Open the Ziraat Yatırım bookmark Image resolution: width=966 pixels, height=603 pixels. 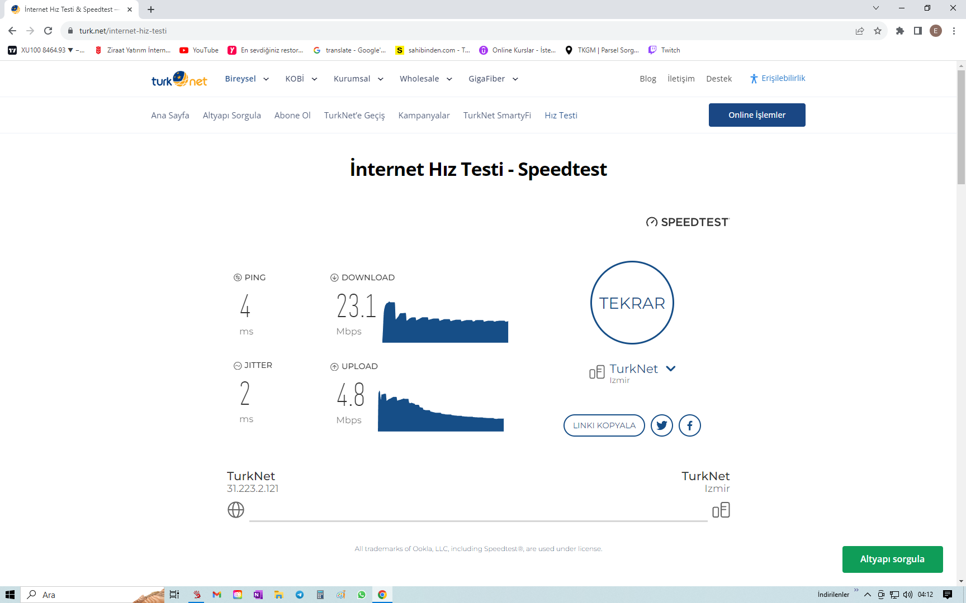click(x=132, y=50)
